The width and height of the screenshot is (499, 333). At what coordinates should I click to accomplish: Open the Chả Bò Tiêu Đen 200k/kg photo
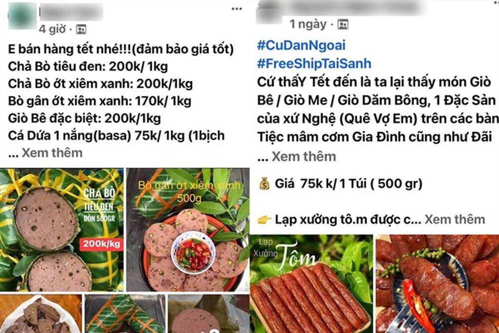62,230
